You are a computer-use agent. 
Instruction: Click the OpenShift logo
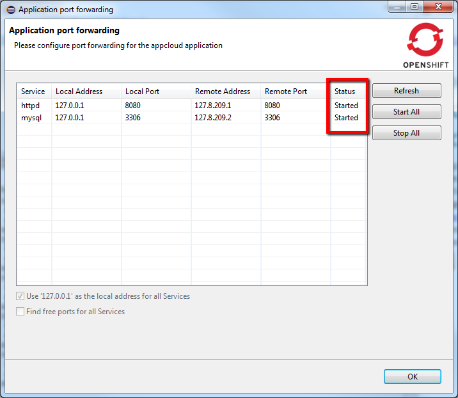point(425,45)
